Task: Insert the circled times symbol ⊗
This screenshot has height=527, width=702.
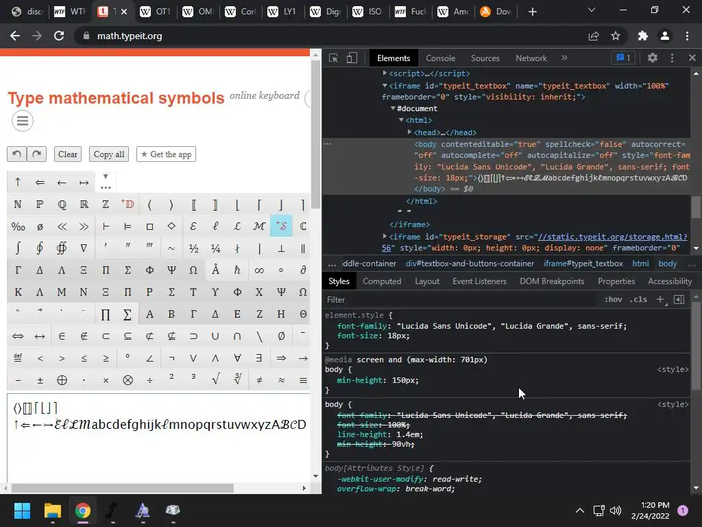Action: coord(128,380)
